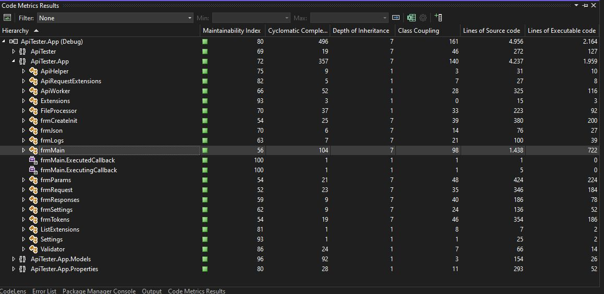The image size is (604, 294).
Task: Open the Package Manager Console tab
Action: point(99,291)
